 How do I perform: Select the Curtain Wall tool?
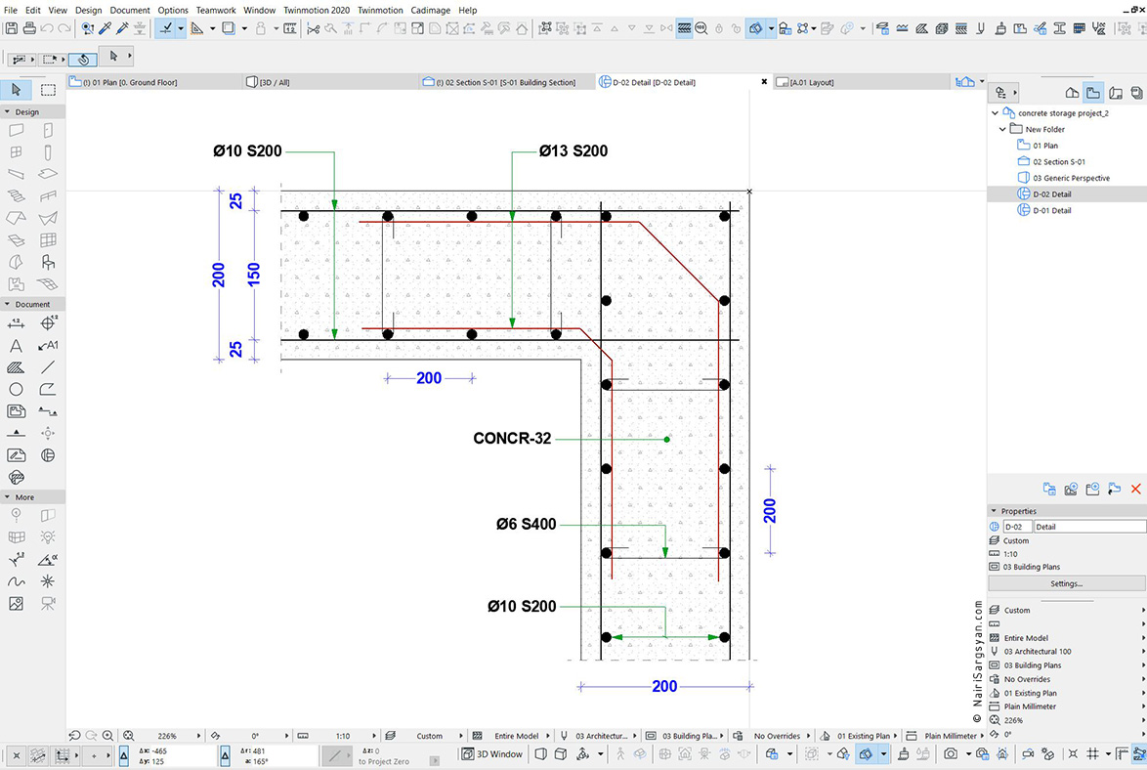(x=48, y=240)
